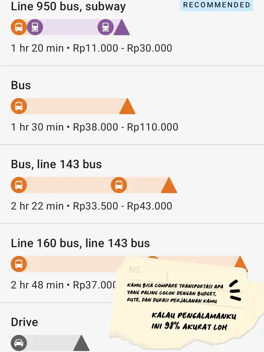Open the Line 950 bus, subway option
The height and width of the screenshot is (352, 264).
[x=68, y=7]
